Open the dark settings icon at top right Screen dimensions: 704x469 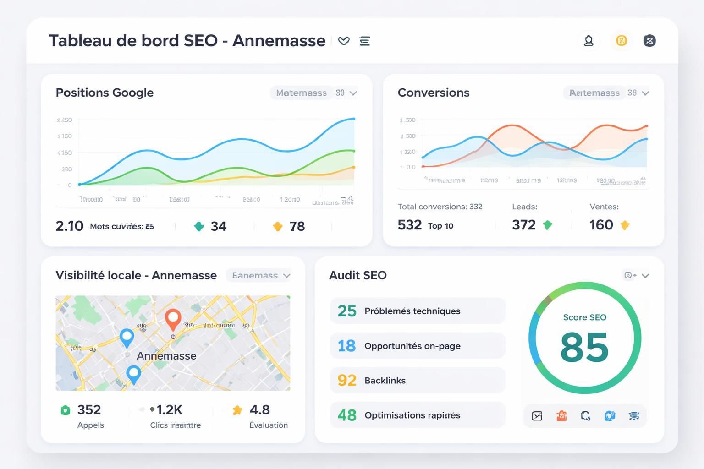(x=649, y=41)
